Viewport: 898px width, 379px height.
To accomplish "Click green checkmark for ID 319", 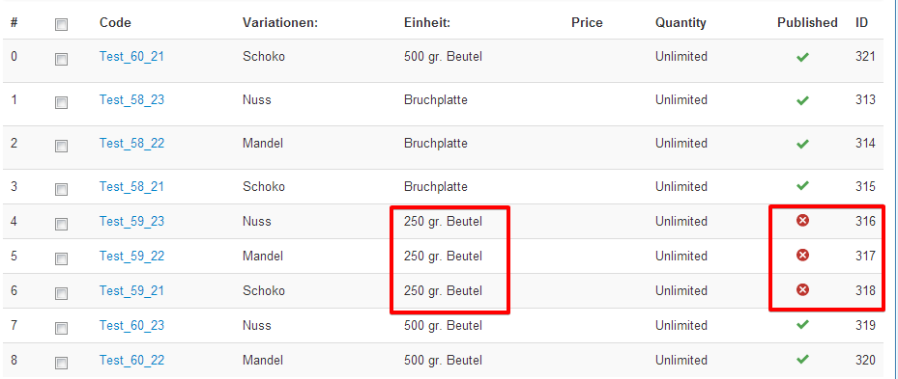I will pos(803,324).
